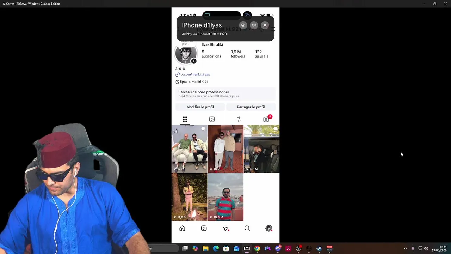Viewport: 451px width, 254px height.
Task: Open system volume control in tray
Action: tap(426, 248)
